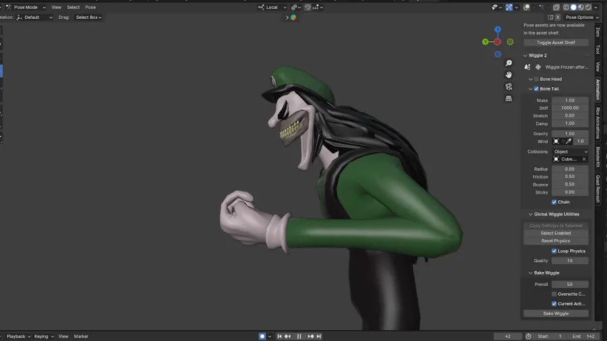The image size is (607, 341).
Task: Click the Bake Wiggle button
Action: (x=556, y=313)
